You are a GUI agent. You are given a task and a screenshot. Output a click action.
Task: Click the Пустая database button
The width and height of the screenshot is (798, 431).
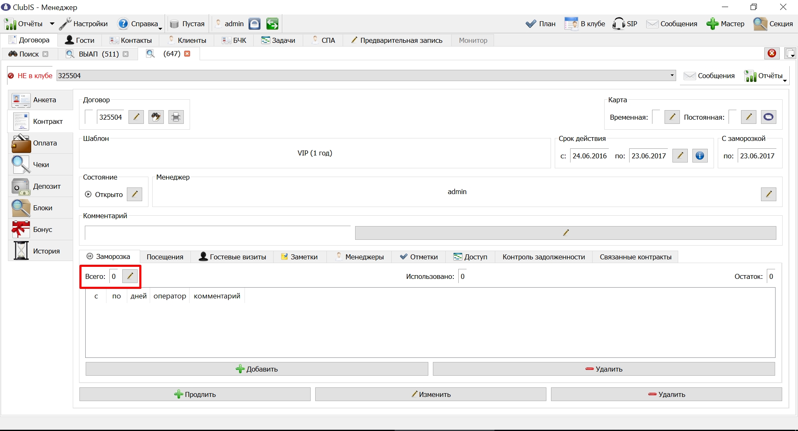(187, 24)
